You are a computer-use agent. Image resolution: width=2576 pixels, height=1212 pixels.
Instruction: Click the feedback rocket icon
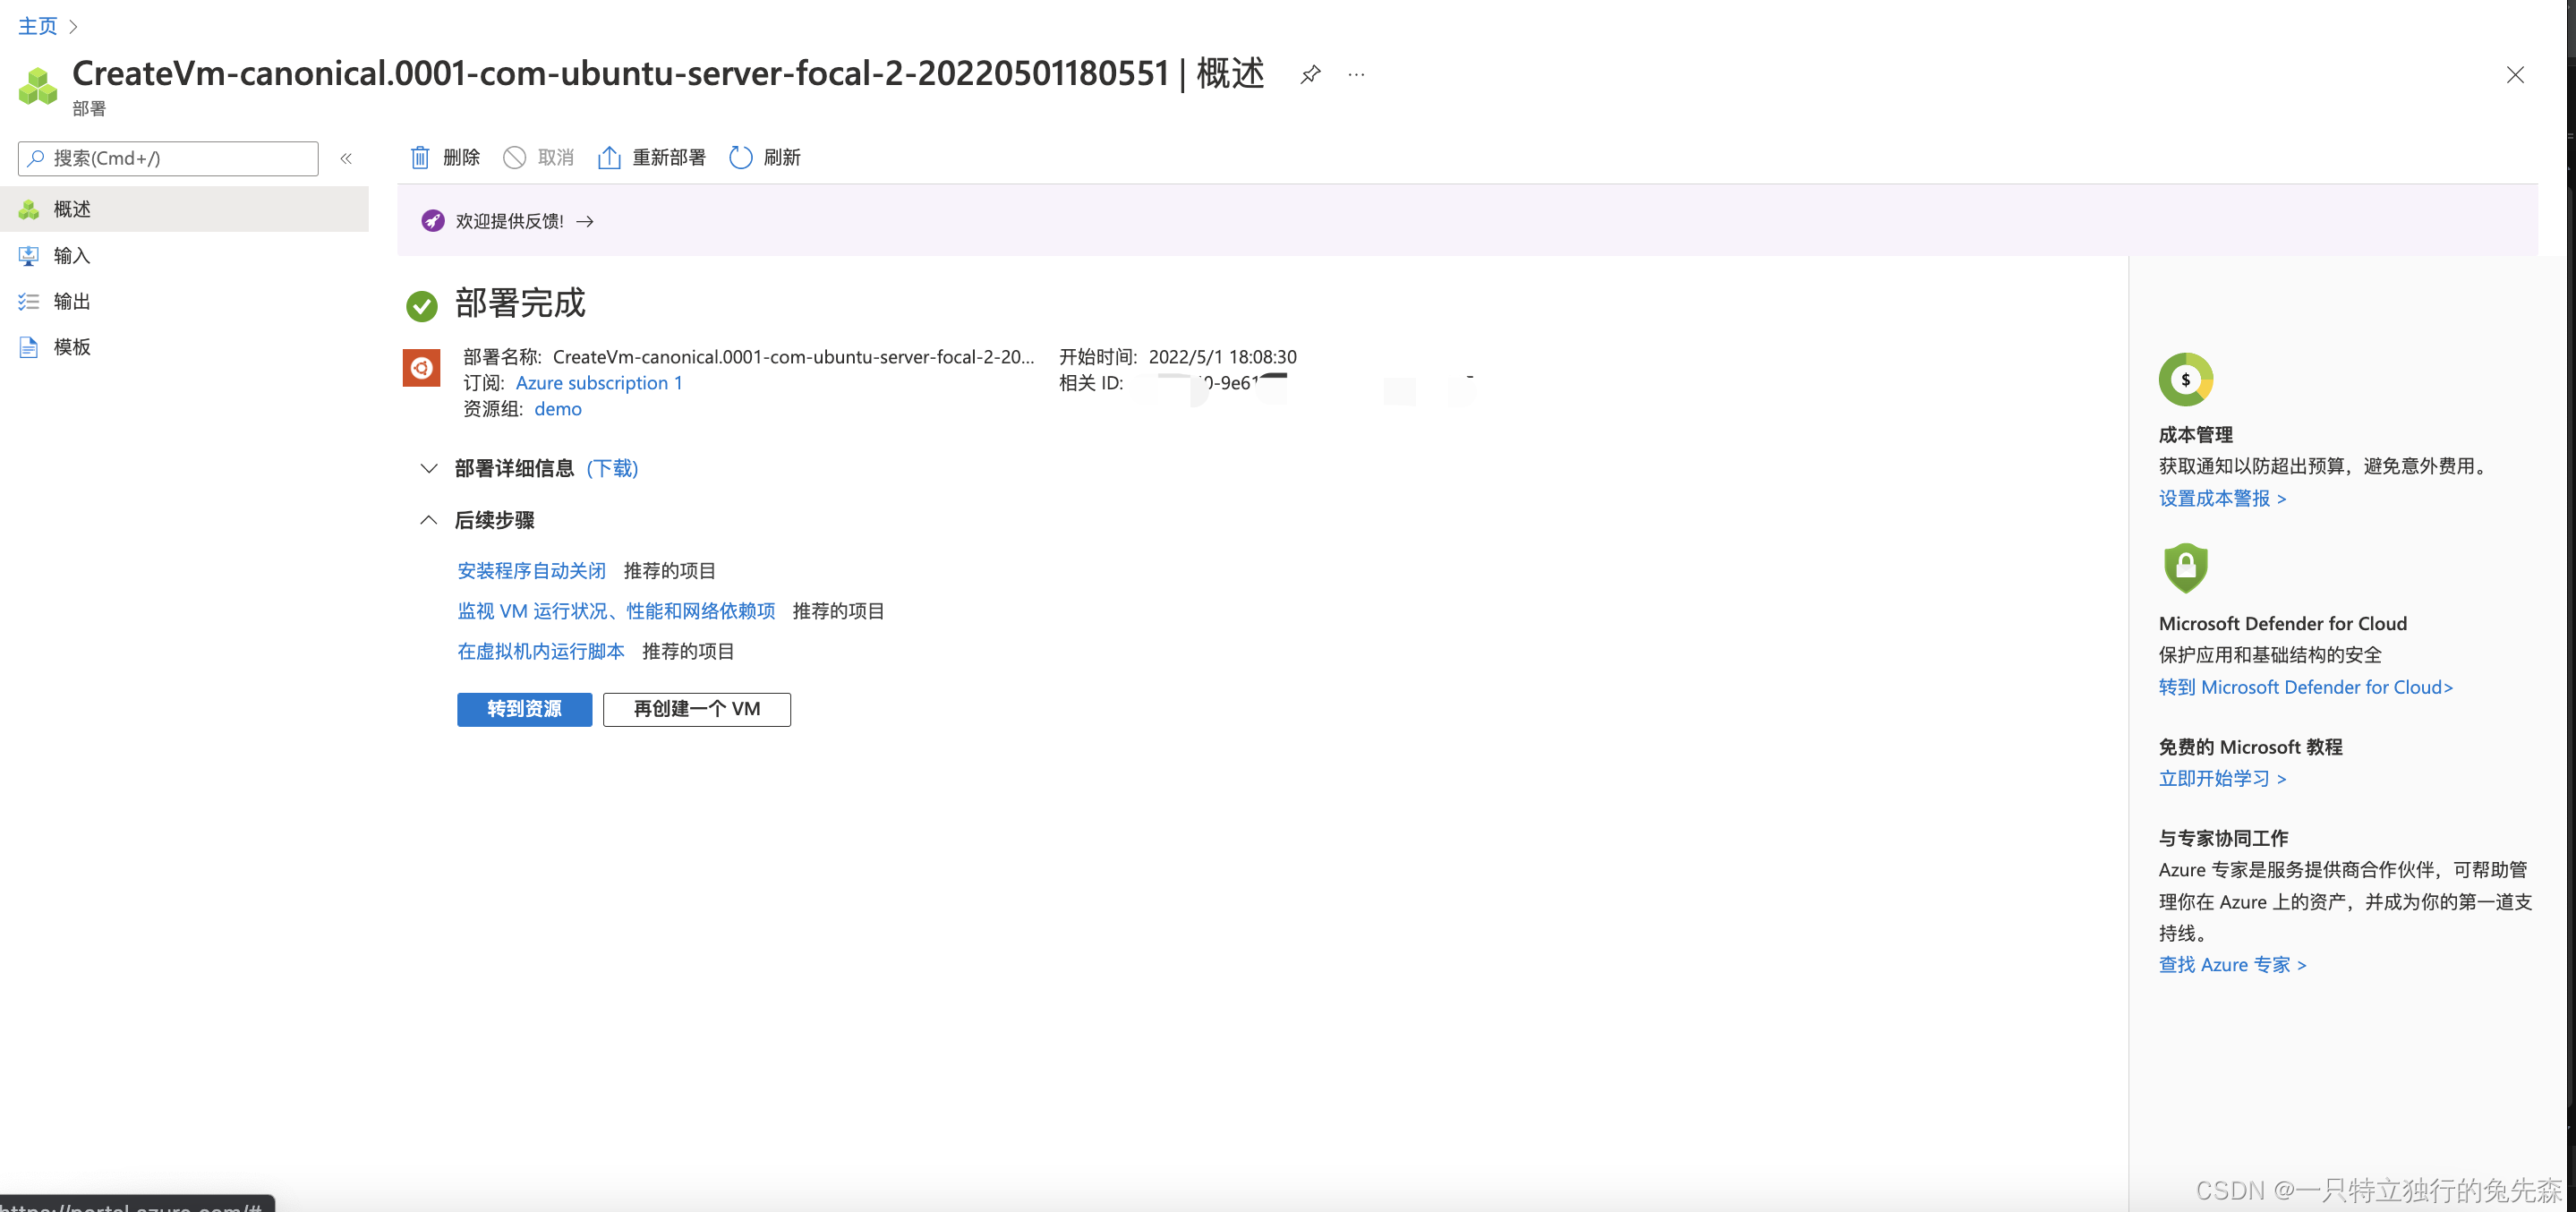pos(432,221)
